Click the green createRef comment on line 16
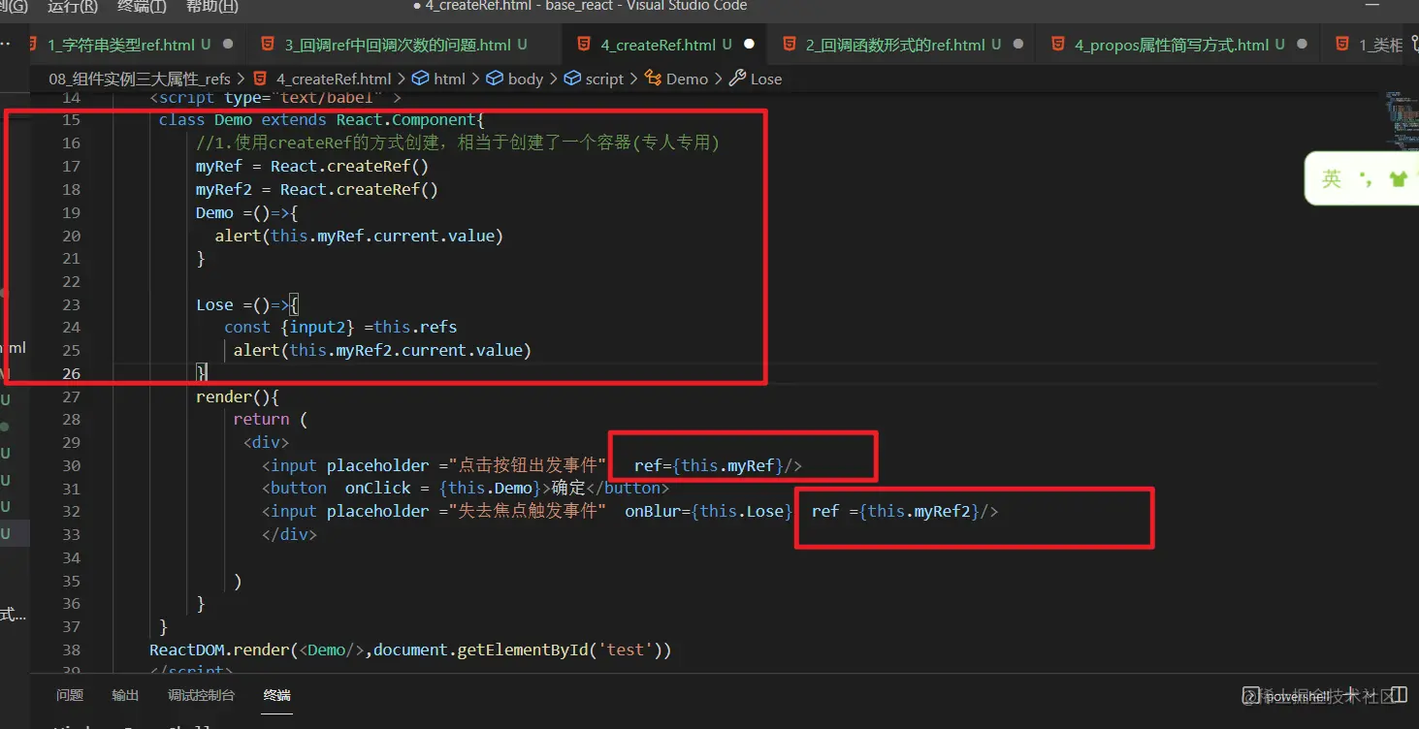The width and height of the screenshot is (1419, 729). (457, 143)
